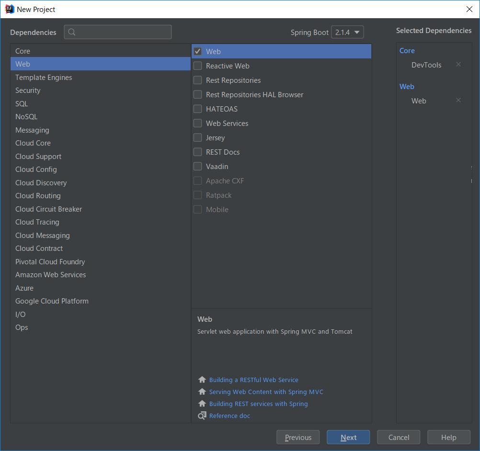Open Building REST services with Spring link

point(258,404)
